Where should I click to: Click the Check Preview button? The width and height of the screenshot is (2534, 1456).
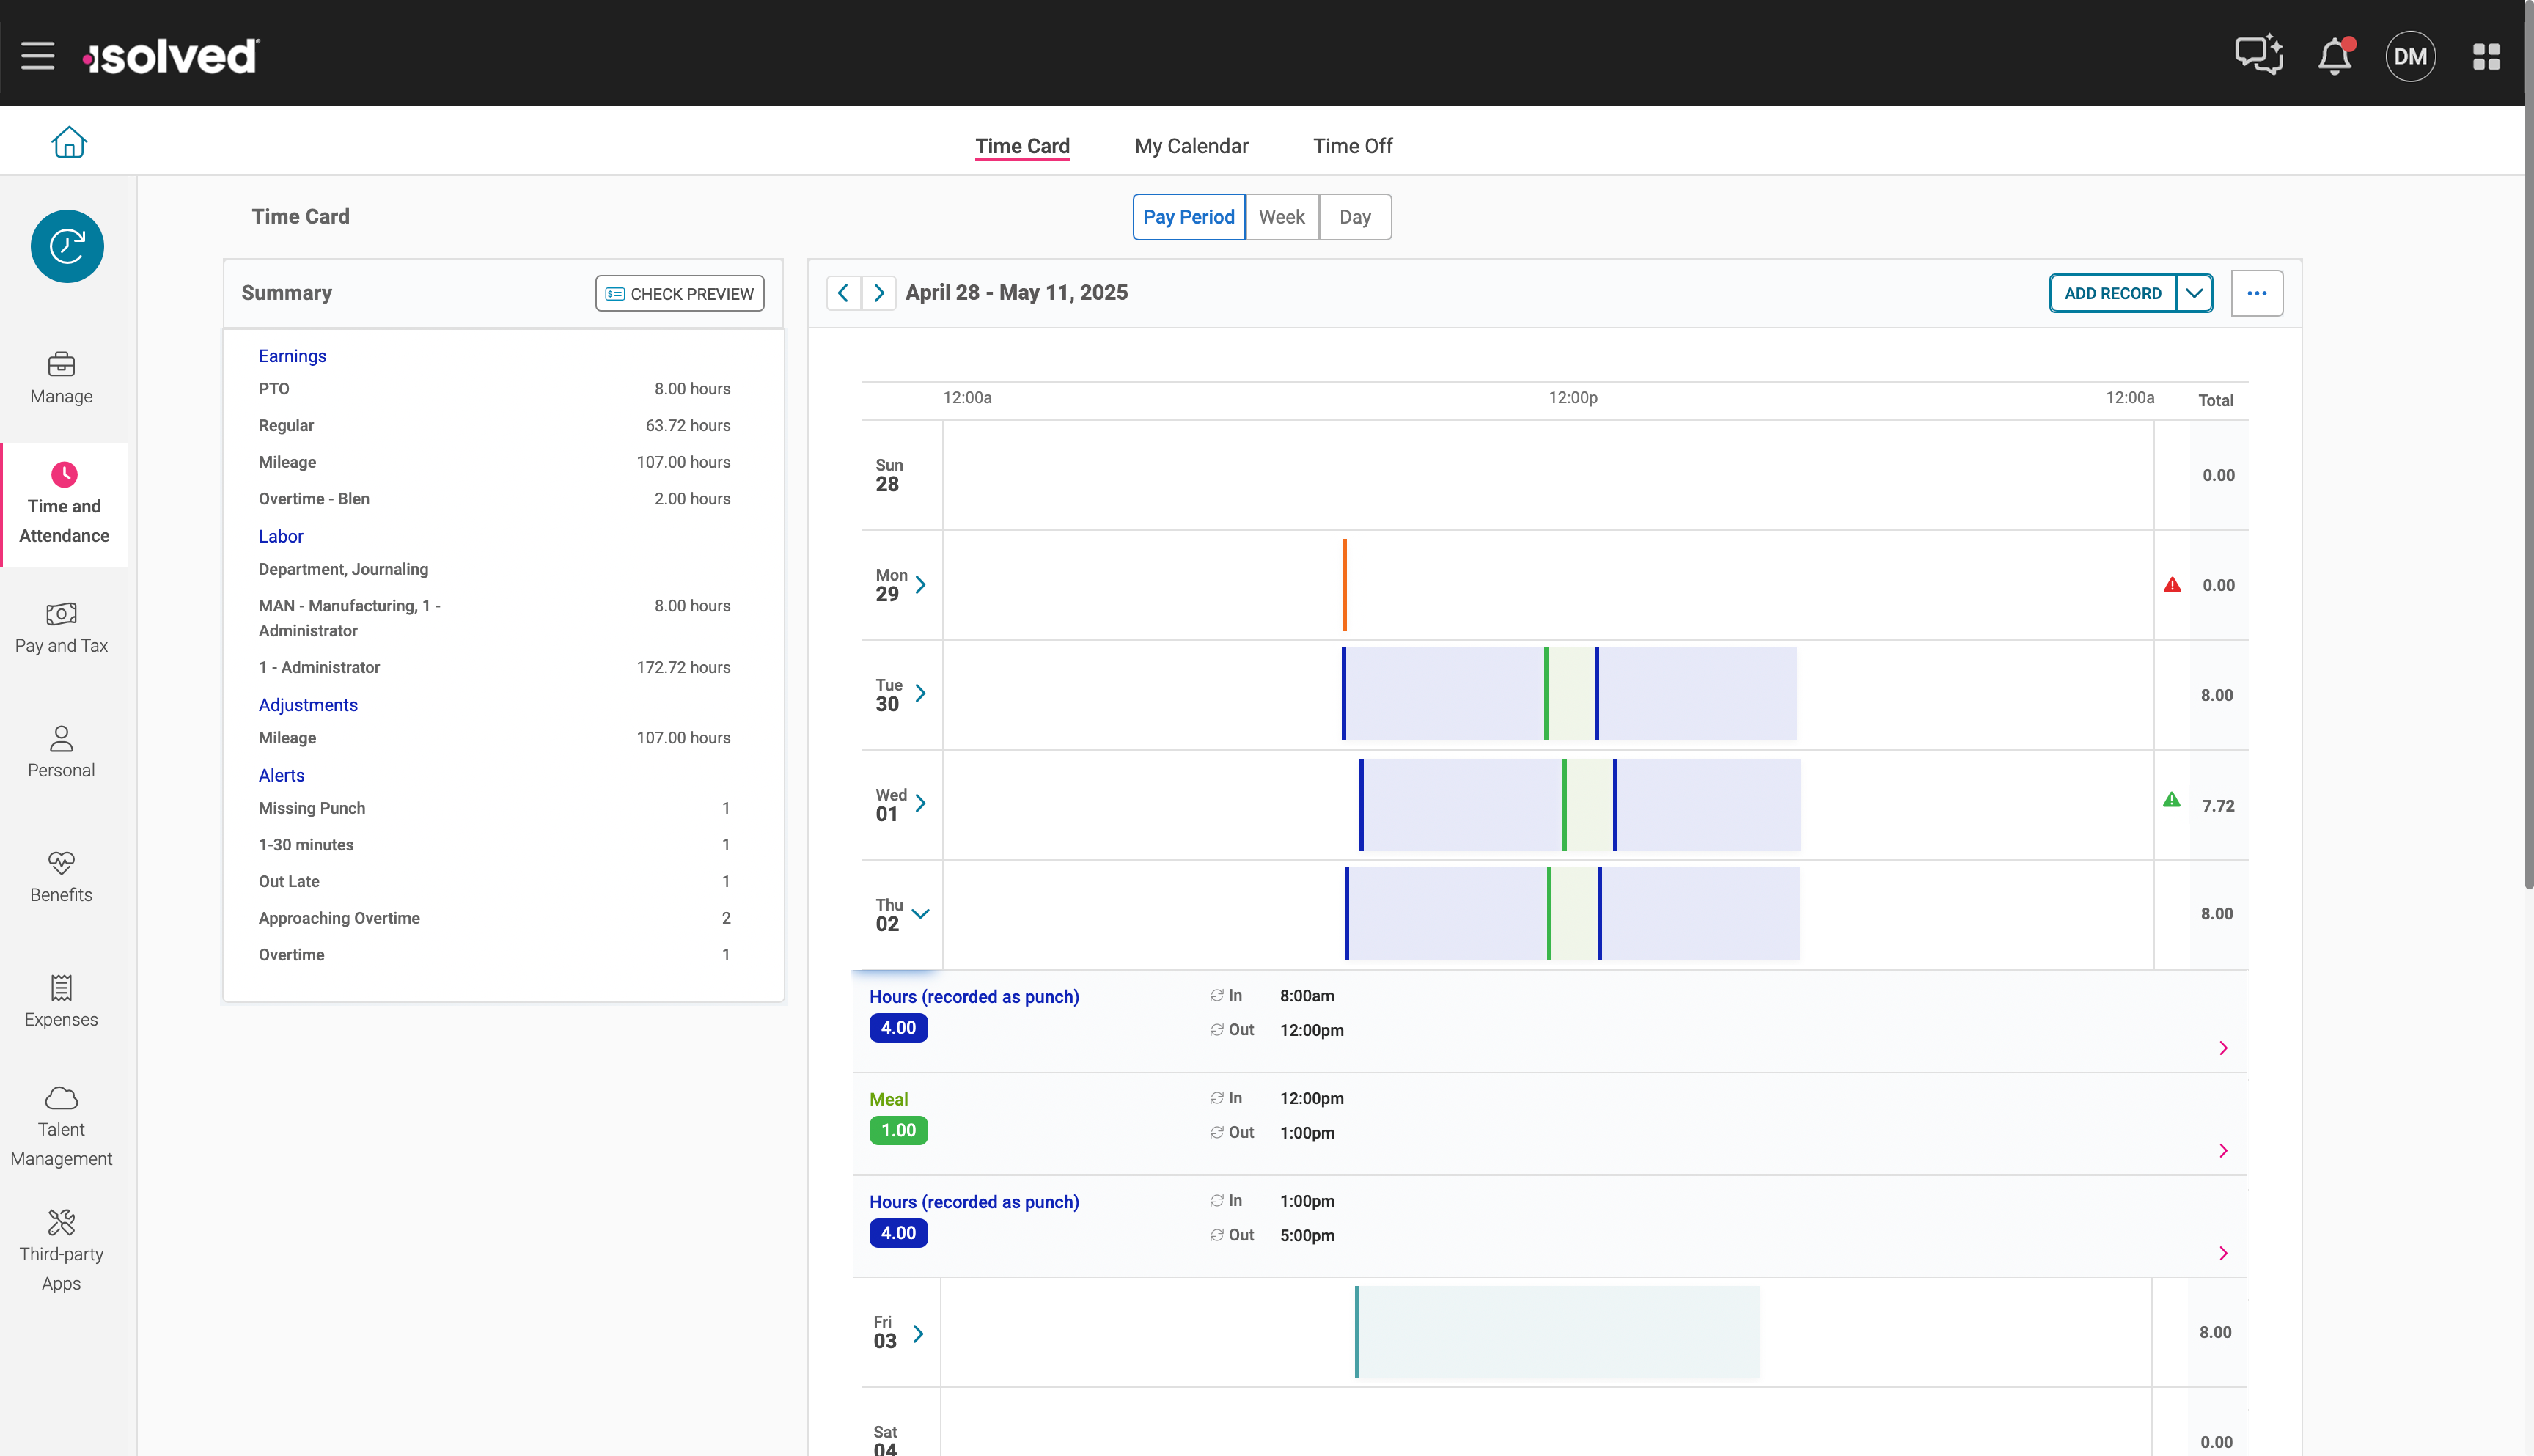click(680, 293)
